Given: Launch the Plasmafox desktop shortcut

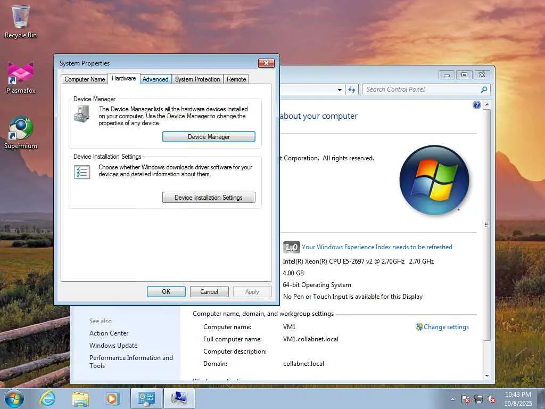Looking at the screenshot, I should (21, 77).
